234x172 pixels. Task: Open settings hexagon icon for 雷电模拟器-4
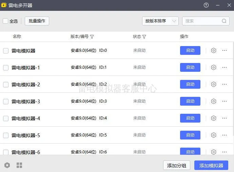pyautogui.click(x=214, y=118)
